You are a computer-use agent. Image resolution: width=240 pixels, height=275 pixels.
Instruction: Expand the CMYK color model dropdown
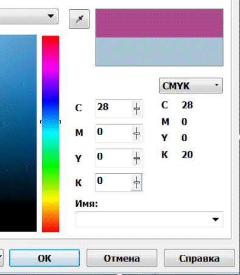[x=191, y=86]
